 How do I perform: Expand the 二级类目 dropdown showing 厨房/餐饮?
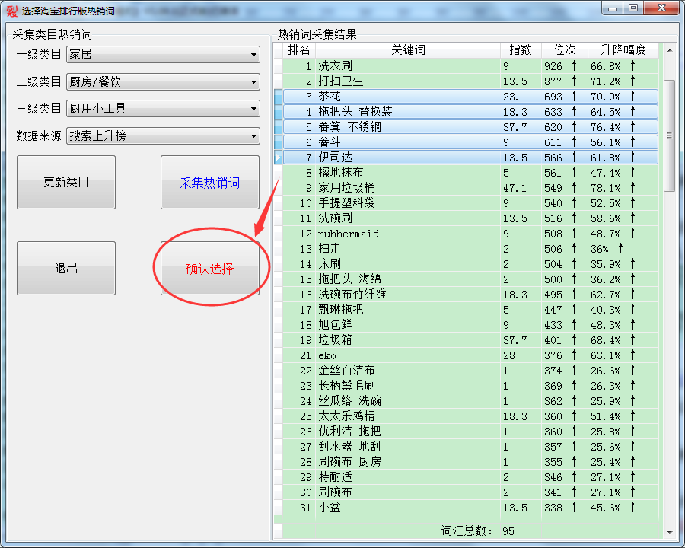tap(163, 82)
